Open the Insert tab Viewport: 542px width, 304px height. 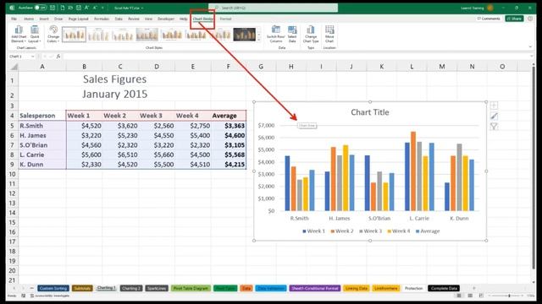(44, 19)
